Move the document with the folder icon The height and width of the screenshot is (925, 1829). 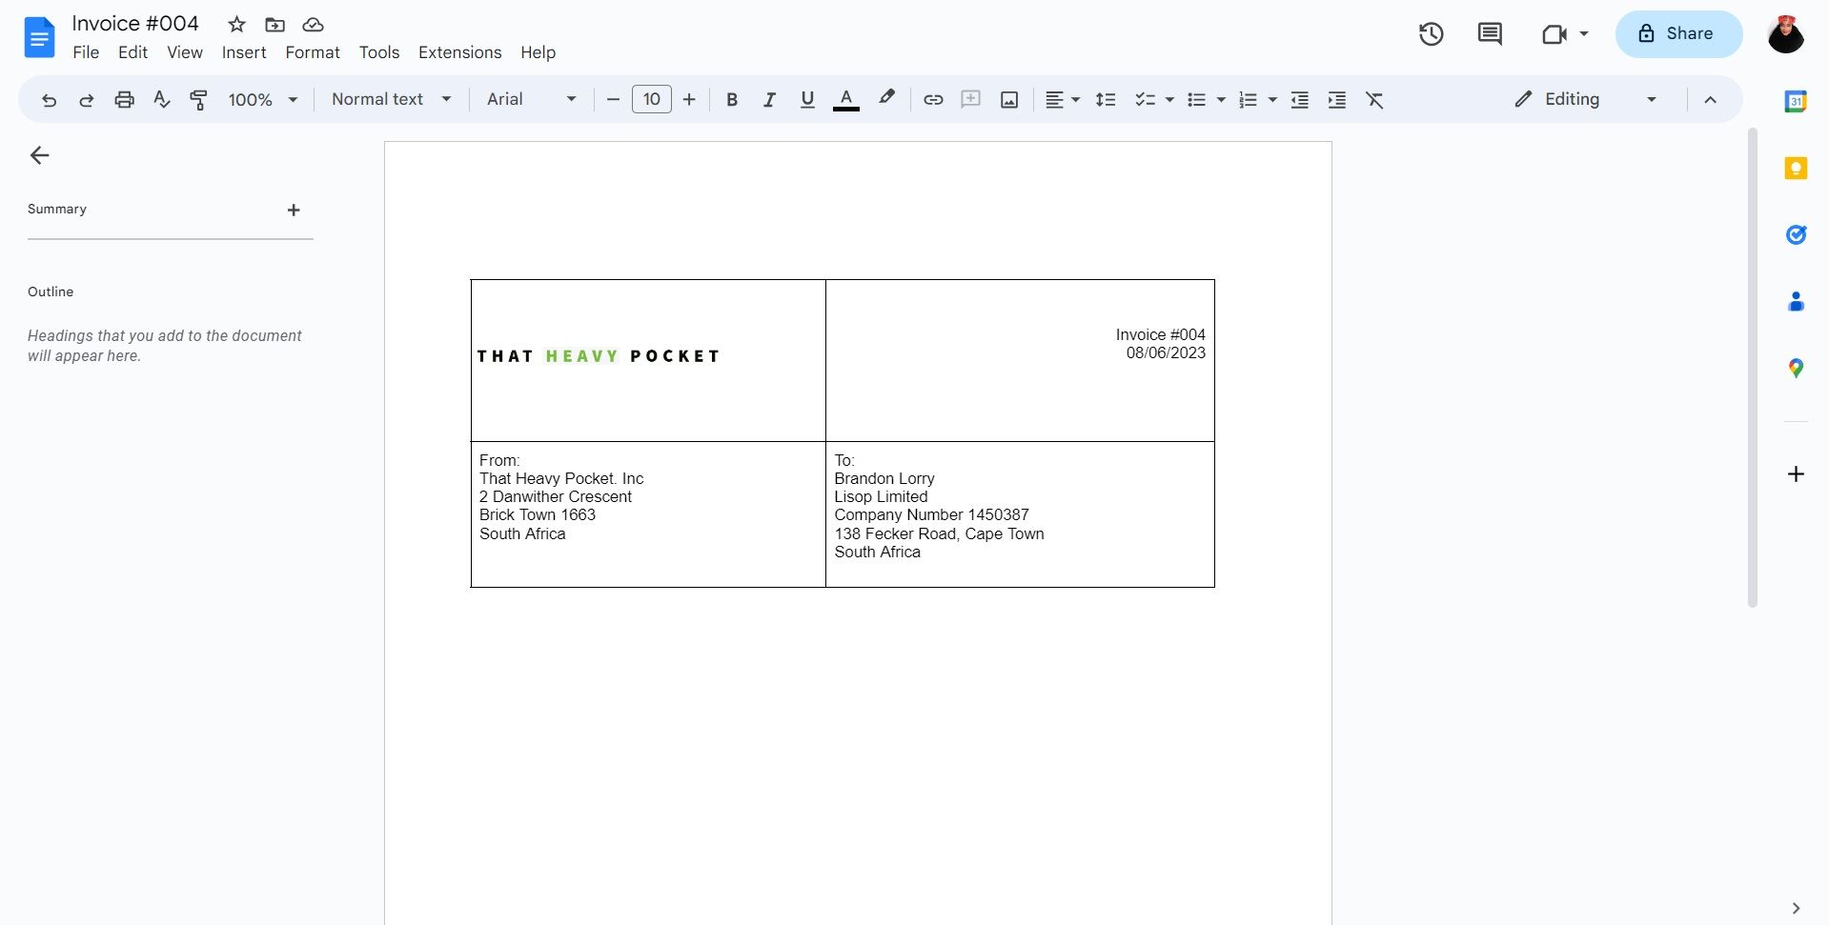[x=274, y=25]
